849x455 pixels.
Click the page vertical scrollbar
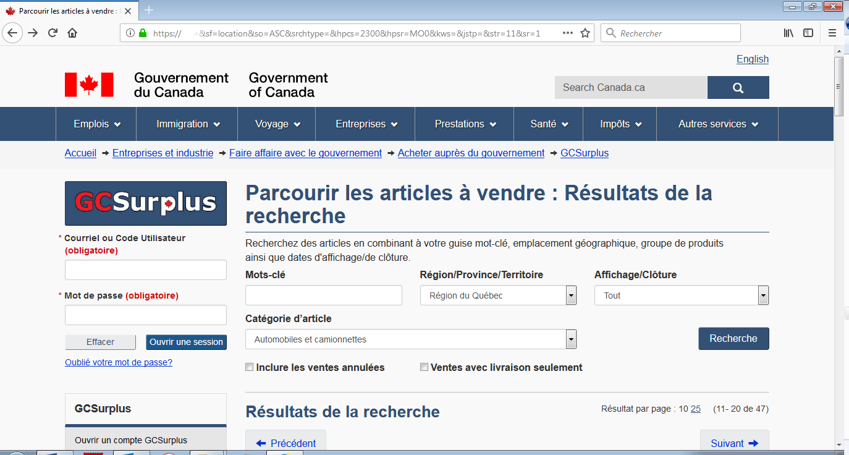(x=838, y=247)
